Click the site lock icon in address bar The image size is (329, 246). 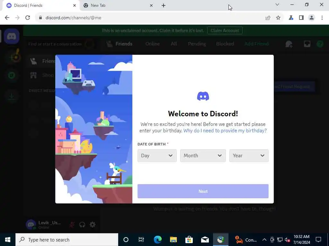click(40, 18)
